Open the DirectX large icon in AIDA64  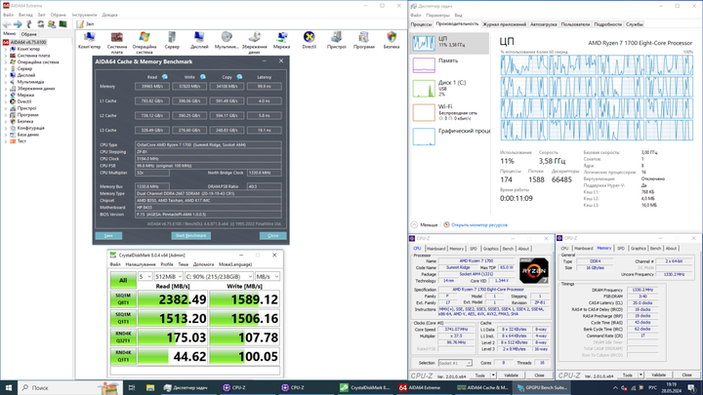pyautogui.click(x=309, y=40)
